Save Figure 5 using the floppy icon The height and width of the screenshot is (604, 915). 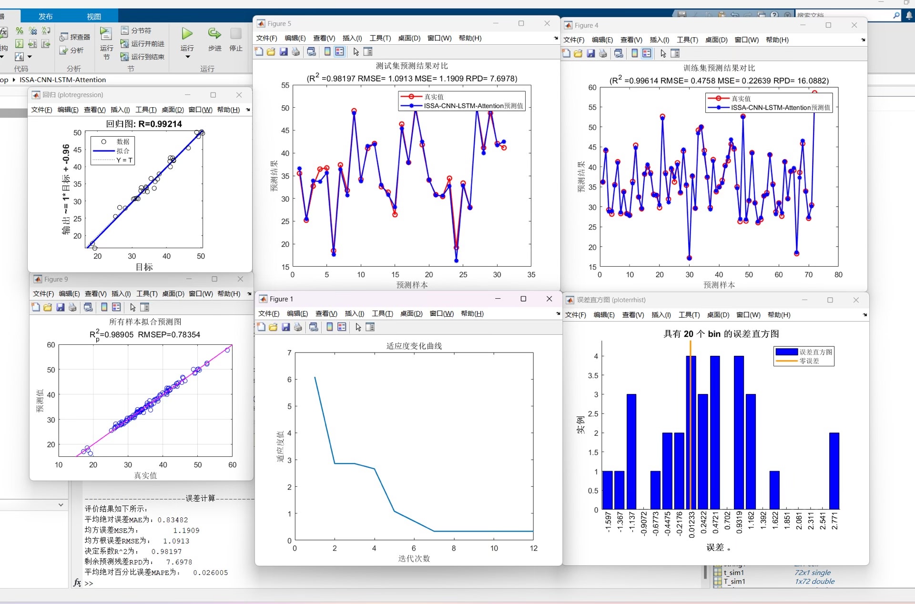point(284,52)
